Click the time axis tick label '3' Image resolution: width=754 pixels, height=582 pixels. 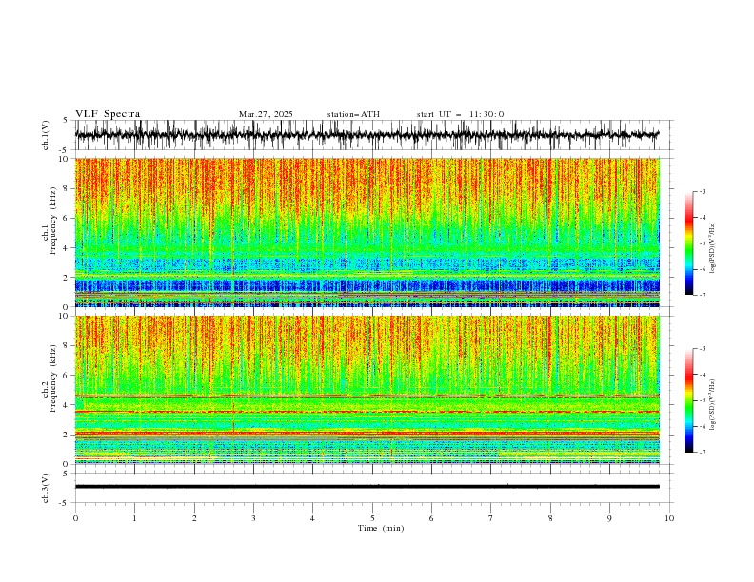pyautogui.click(x=253, y=518)
